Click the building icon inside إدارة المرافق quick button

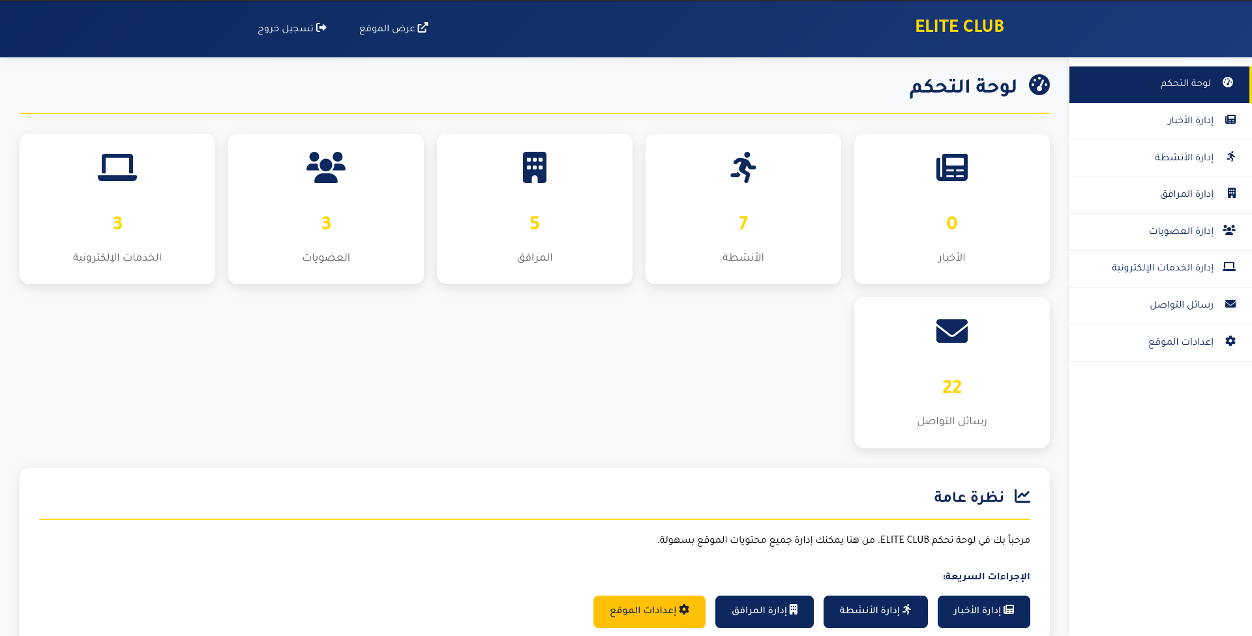794,609
